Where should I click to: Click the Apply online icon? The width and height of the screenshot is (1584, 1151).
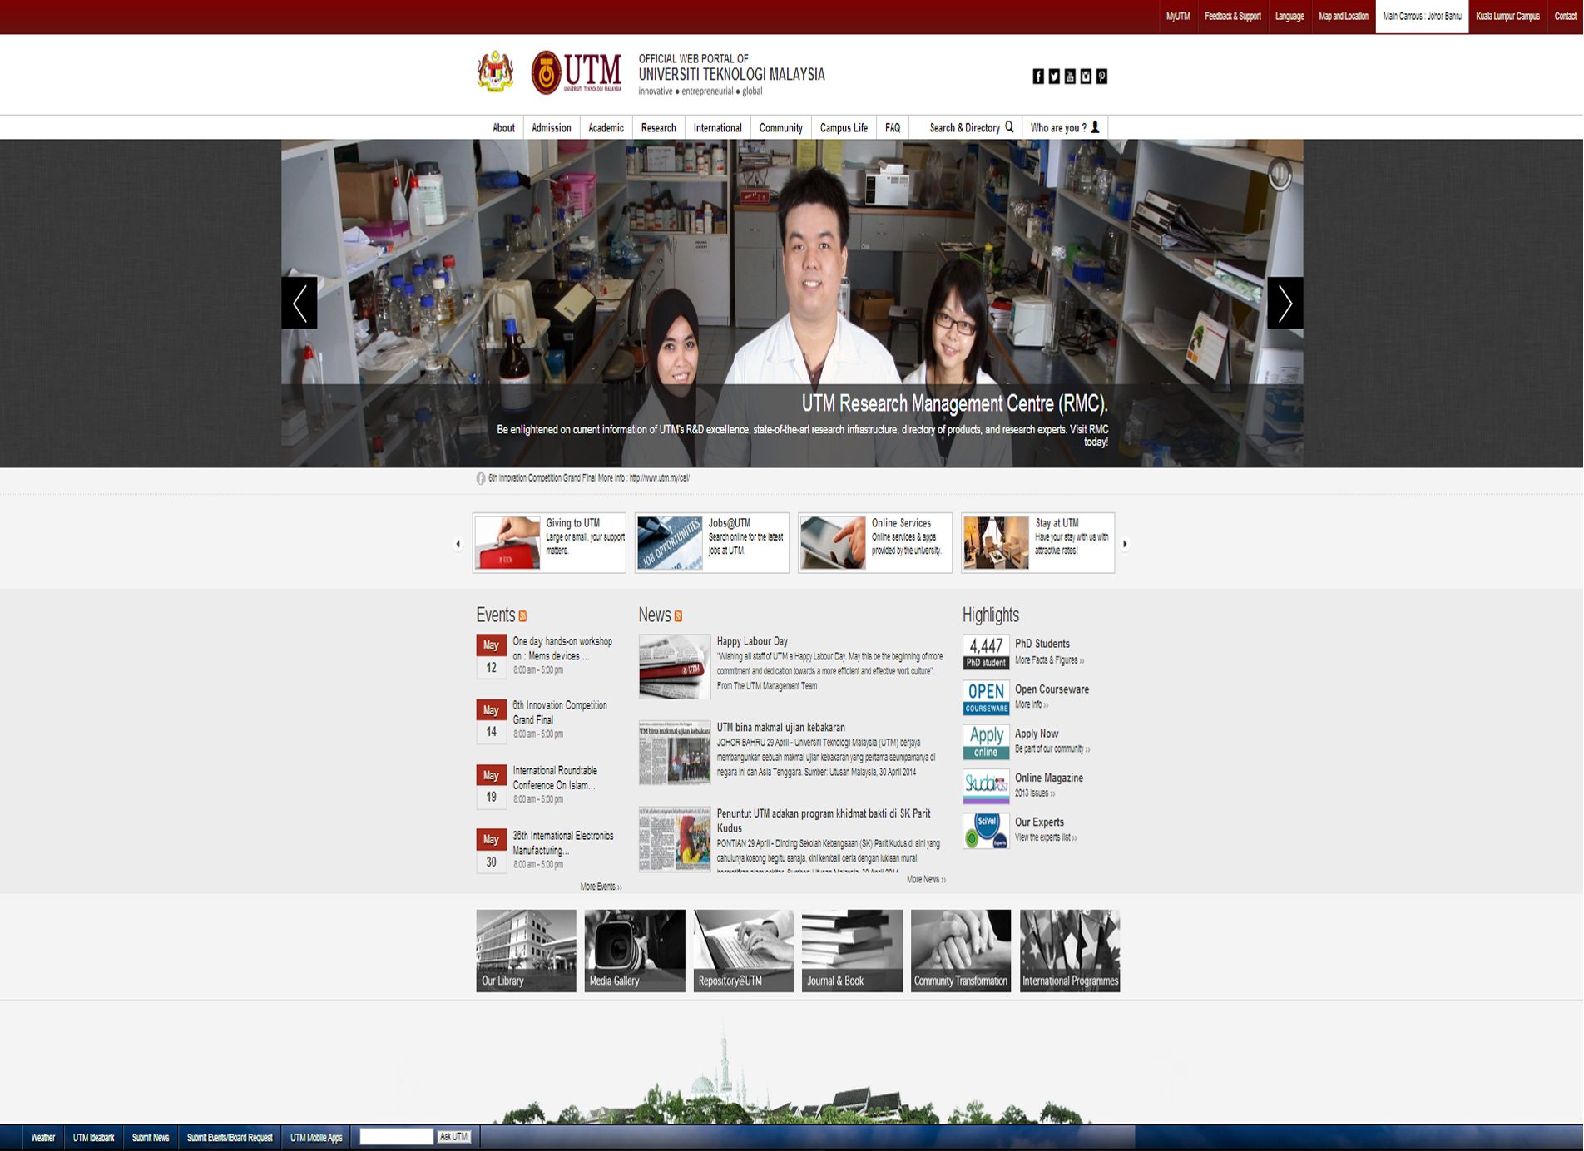[986, 742]
